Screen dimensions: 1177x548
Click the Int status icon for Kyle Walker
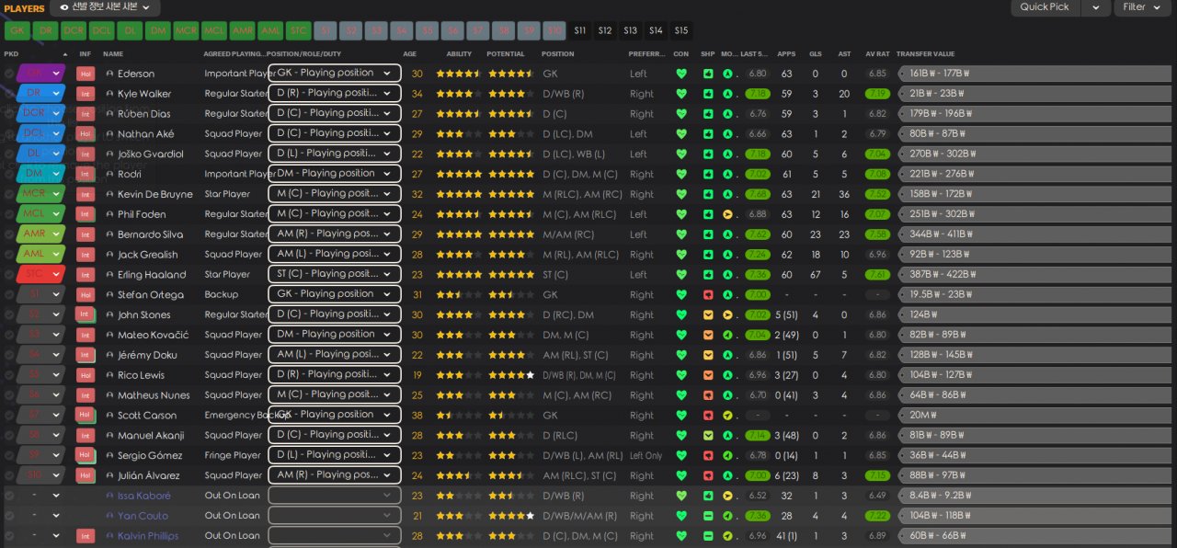tap(86, 94)
